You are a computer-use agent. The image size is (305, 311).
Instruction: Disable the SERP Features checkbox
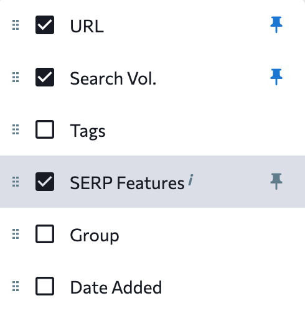pos(45,182)
